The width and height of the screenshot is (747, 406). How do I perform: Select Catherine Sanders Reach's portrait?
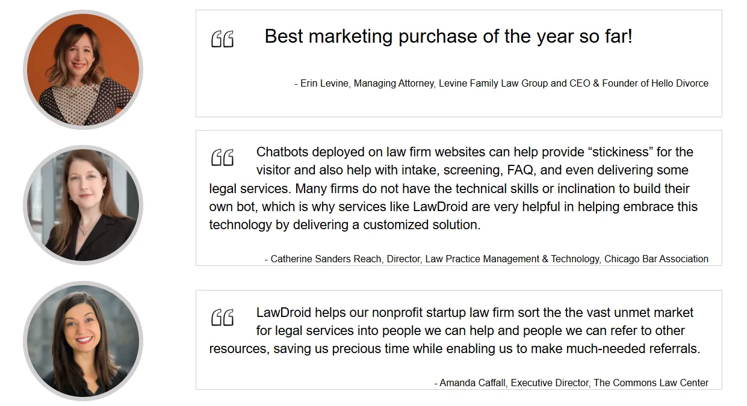pyautogui.click(x=83, y=205)
